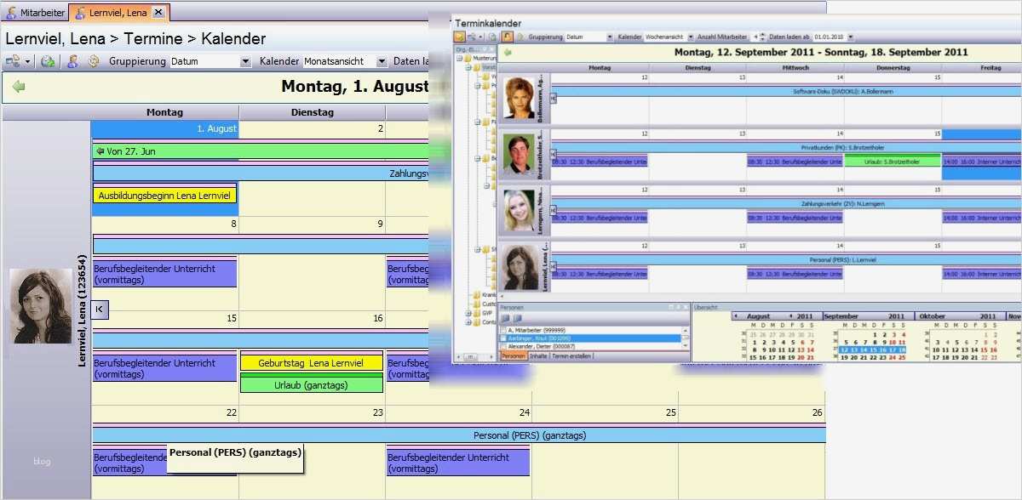Viewport: 1022px width, 500px height.
Task: Click the refresh icon in the left toolbar
Action: (x=48, y=61)
